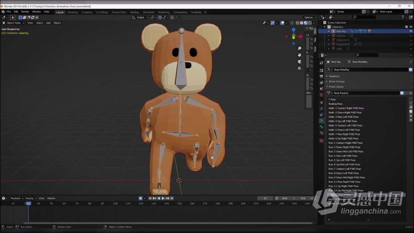414x233 pixels.
Task: Toggle Bear Rig visibility eye in outliner
Action: tap(411, 31)
